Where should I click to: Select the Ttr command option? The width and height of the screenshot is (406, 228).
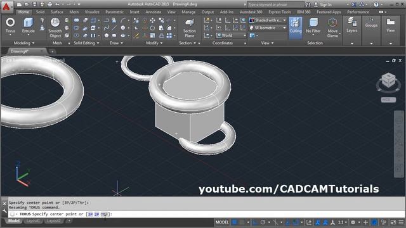click(x=104, y=214)
